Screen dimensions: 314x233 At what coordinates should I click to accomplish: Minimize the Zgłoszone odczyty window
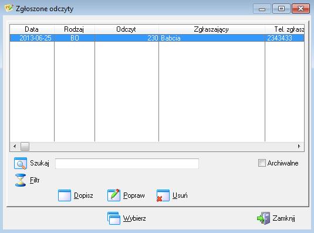pos(262,9)
